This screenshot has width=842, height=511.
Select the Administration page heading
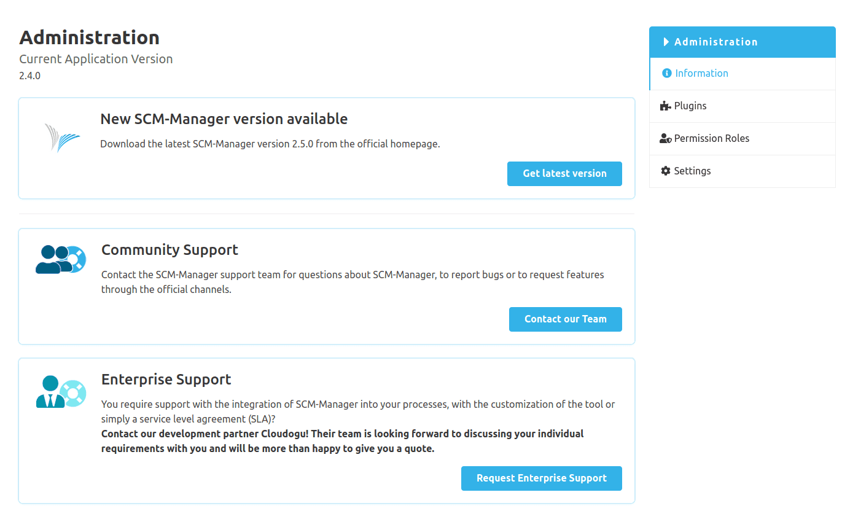click(89, 37)
